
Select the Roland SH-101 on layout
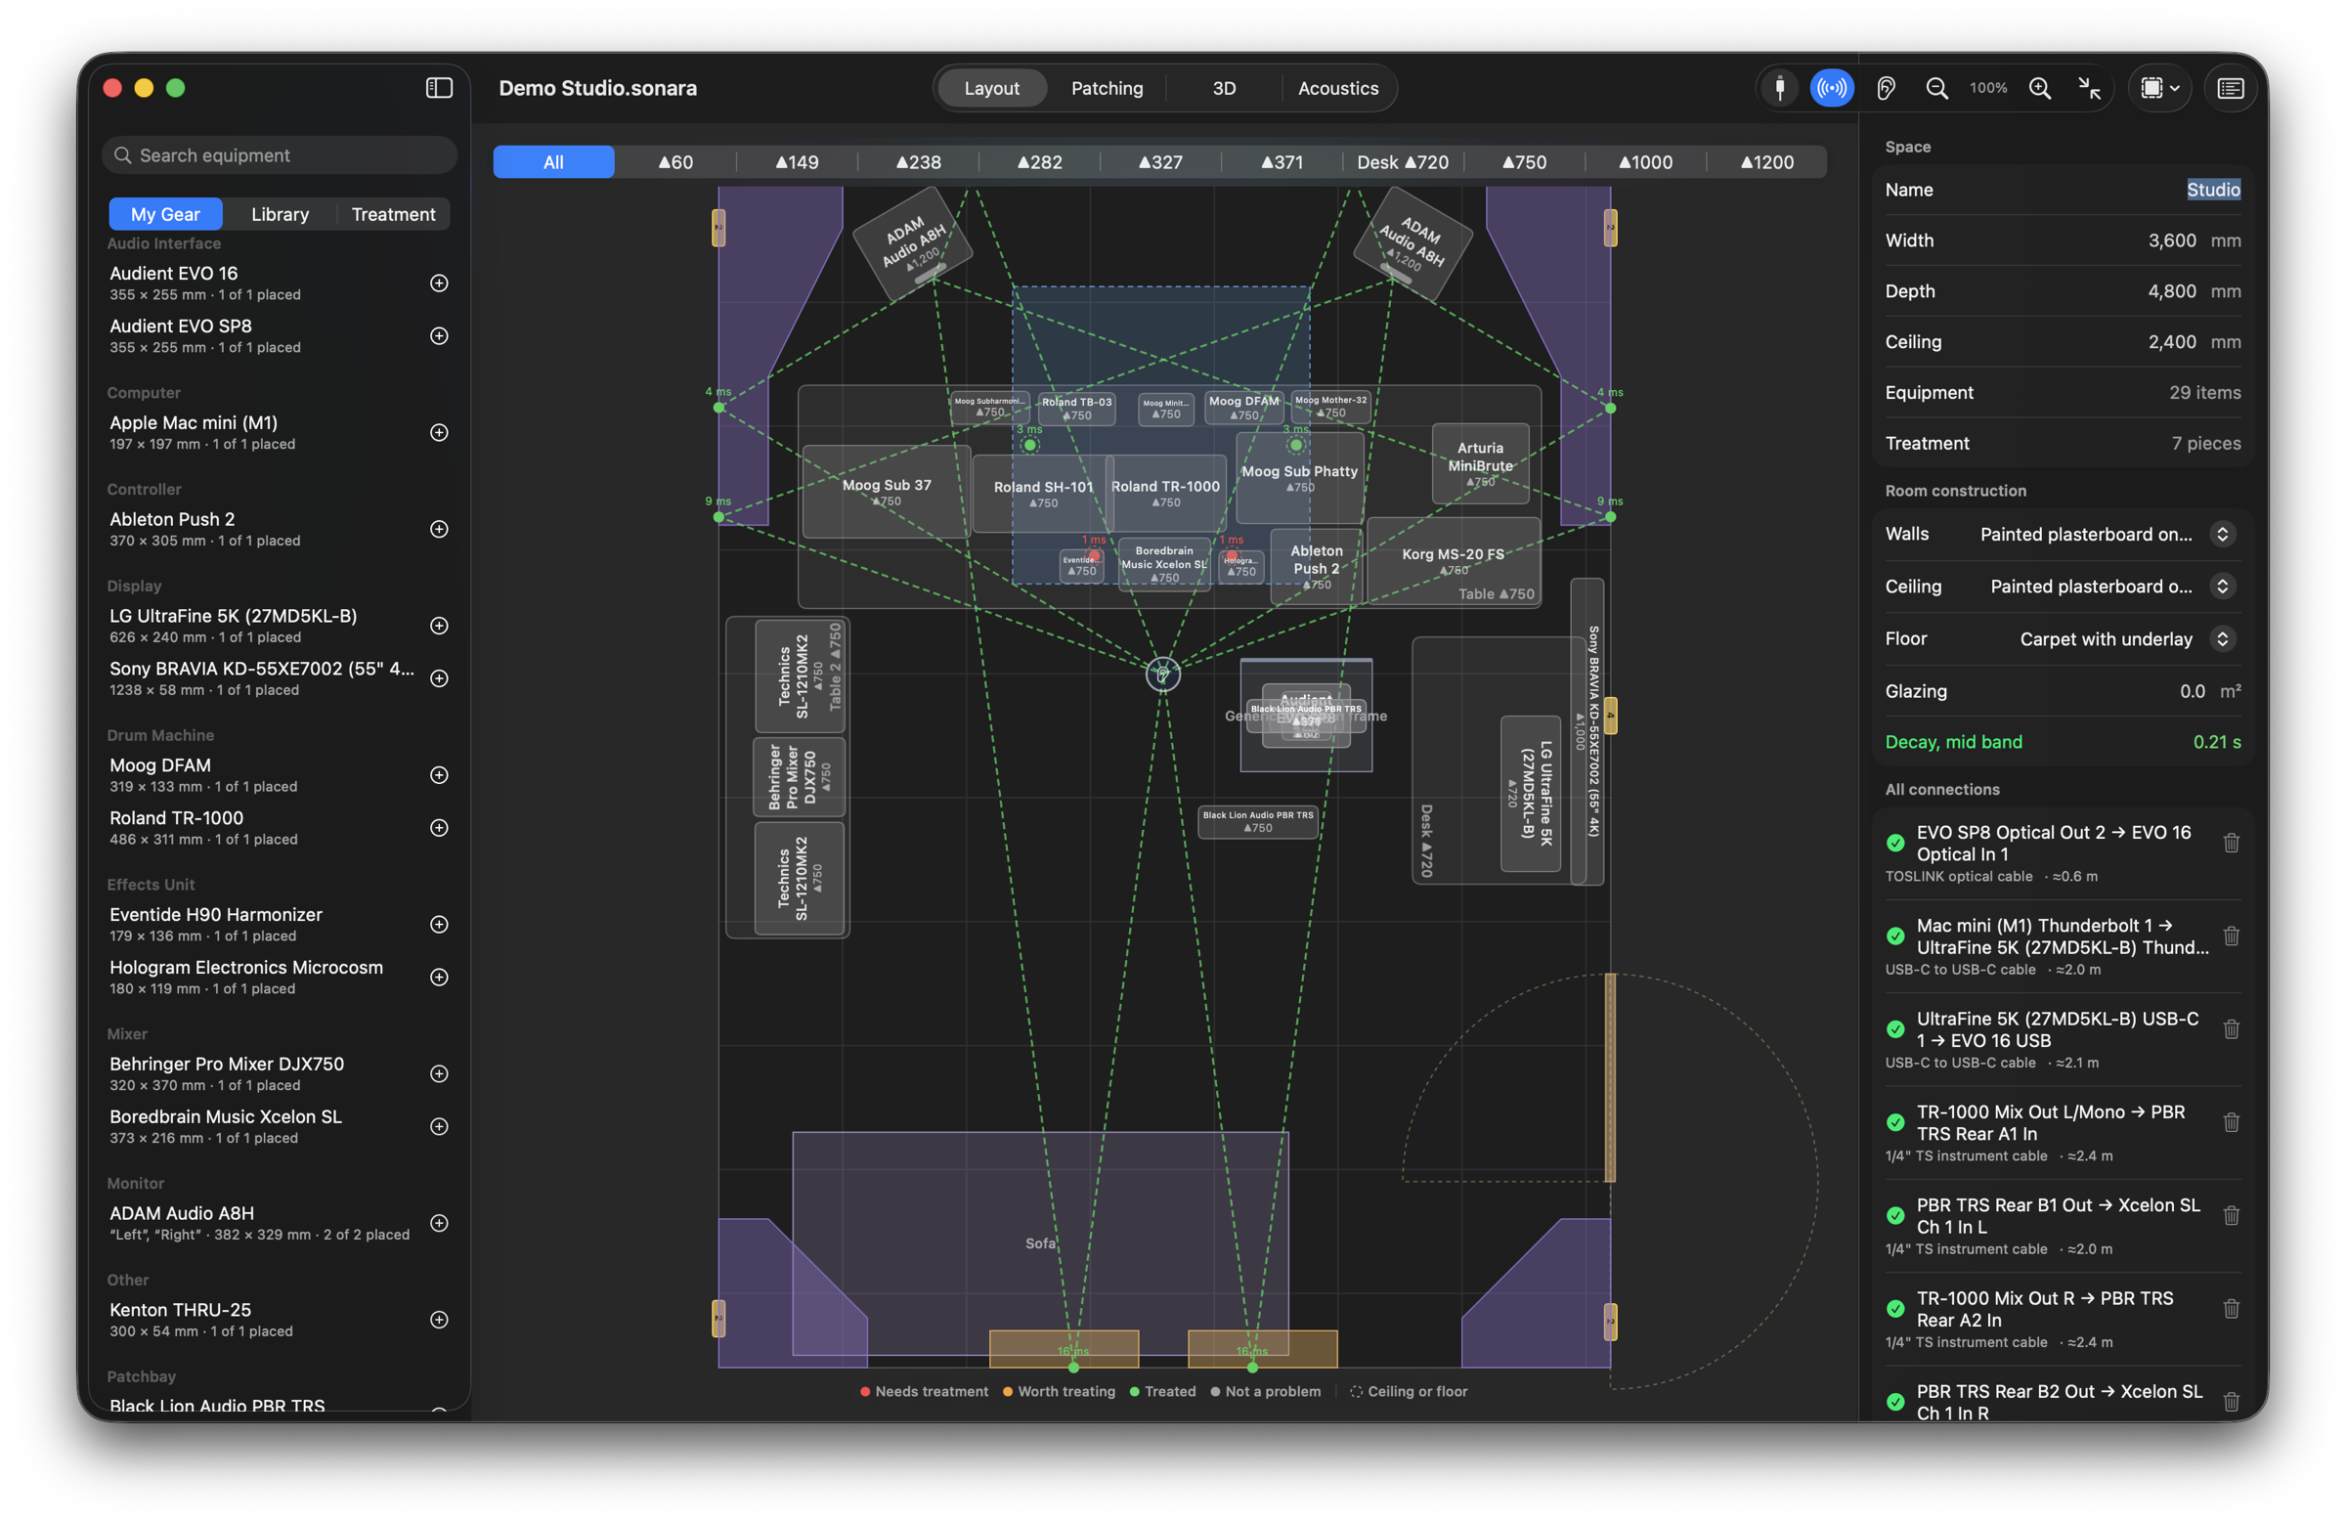pos(1042,493)
